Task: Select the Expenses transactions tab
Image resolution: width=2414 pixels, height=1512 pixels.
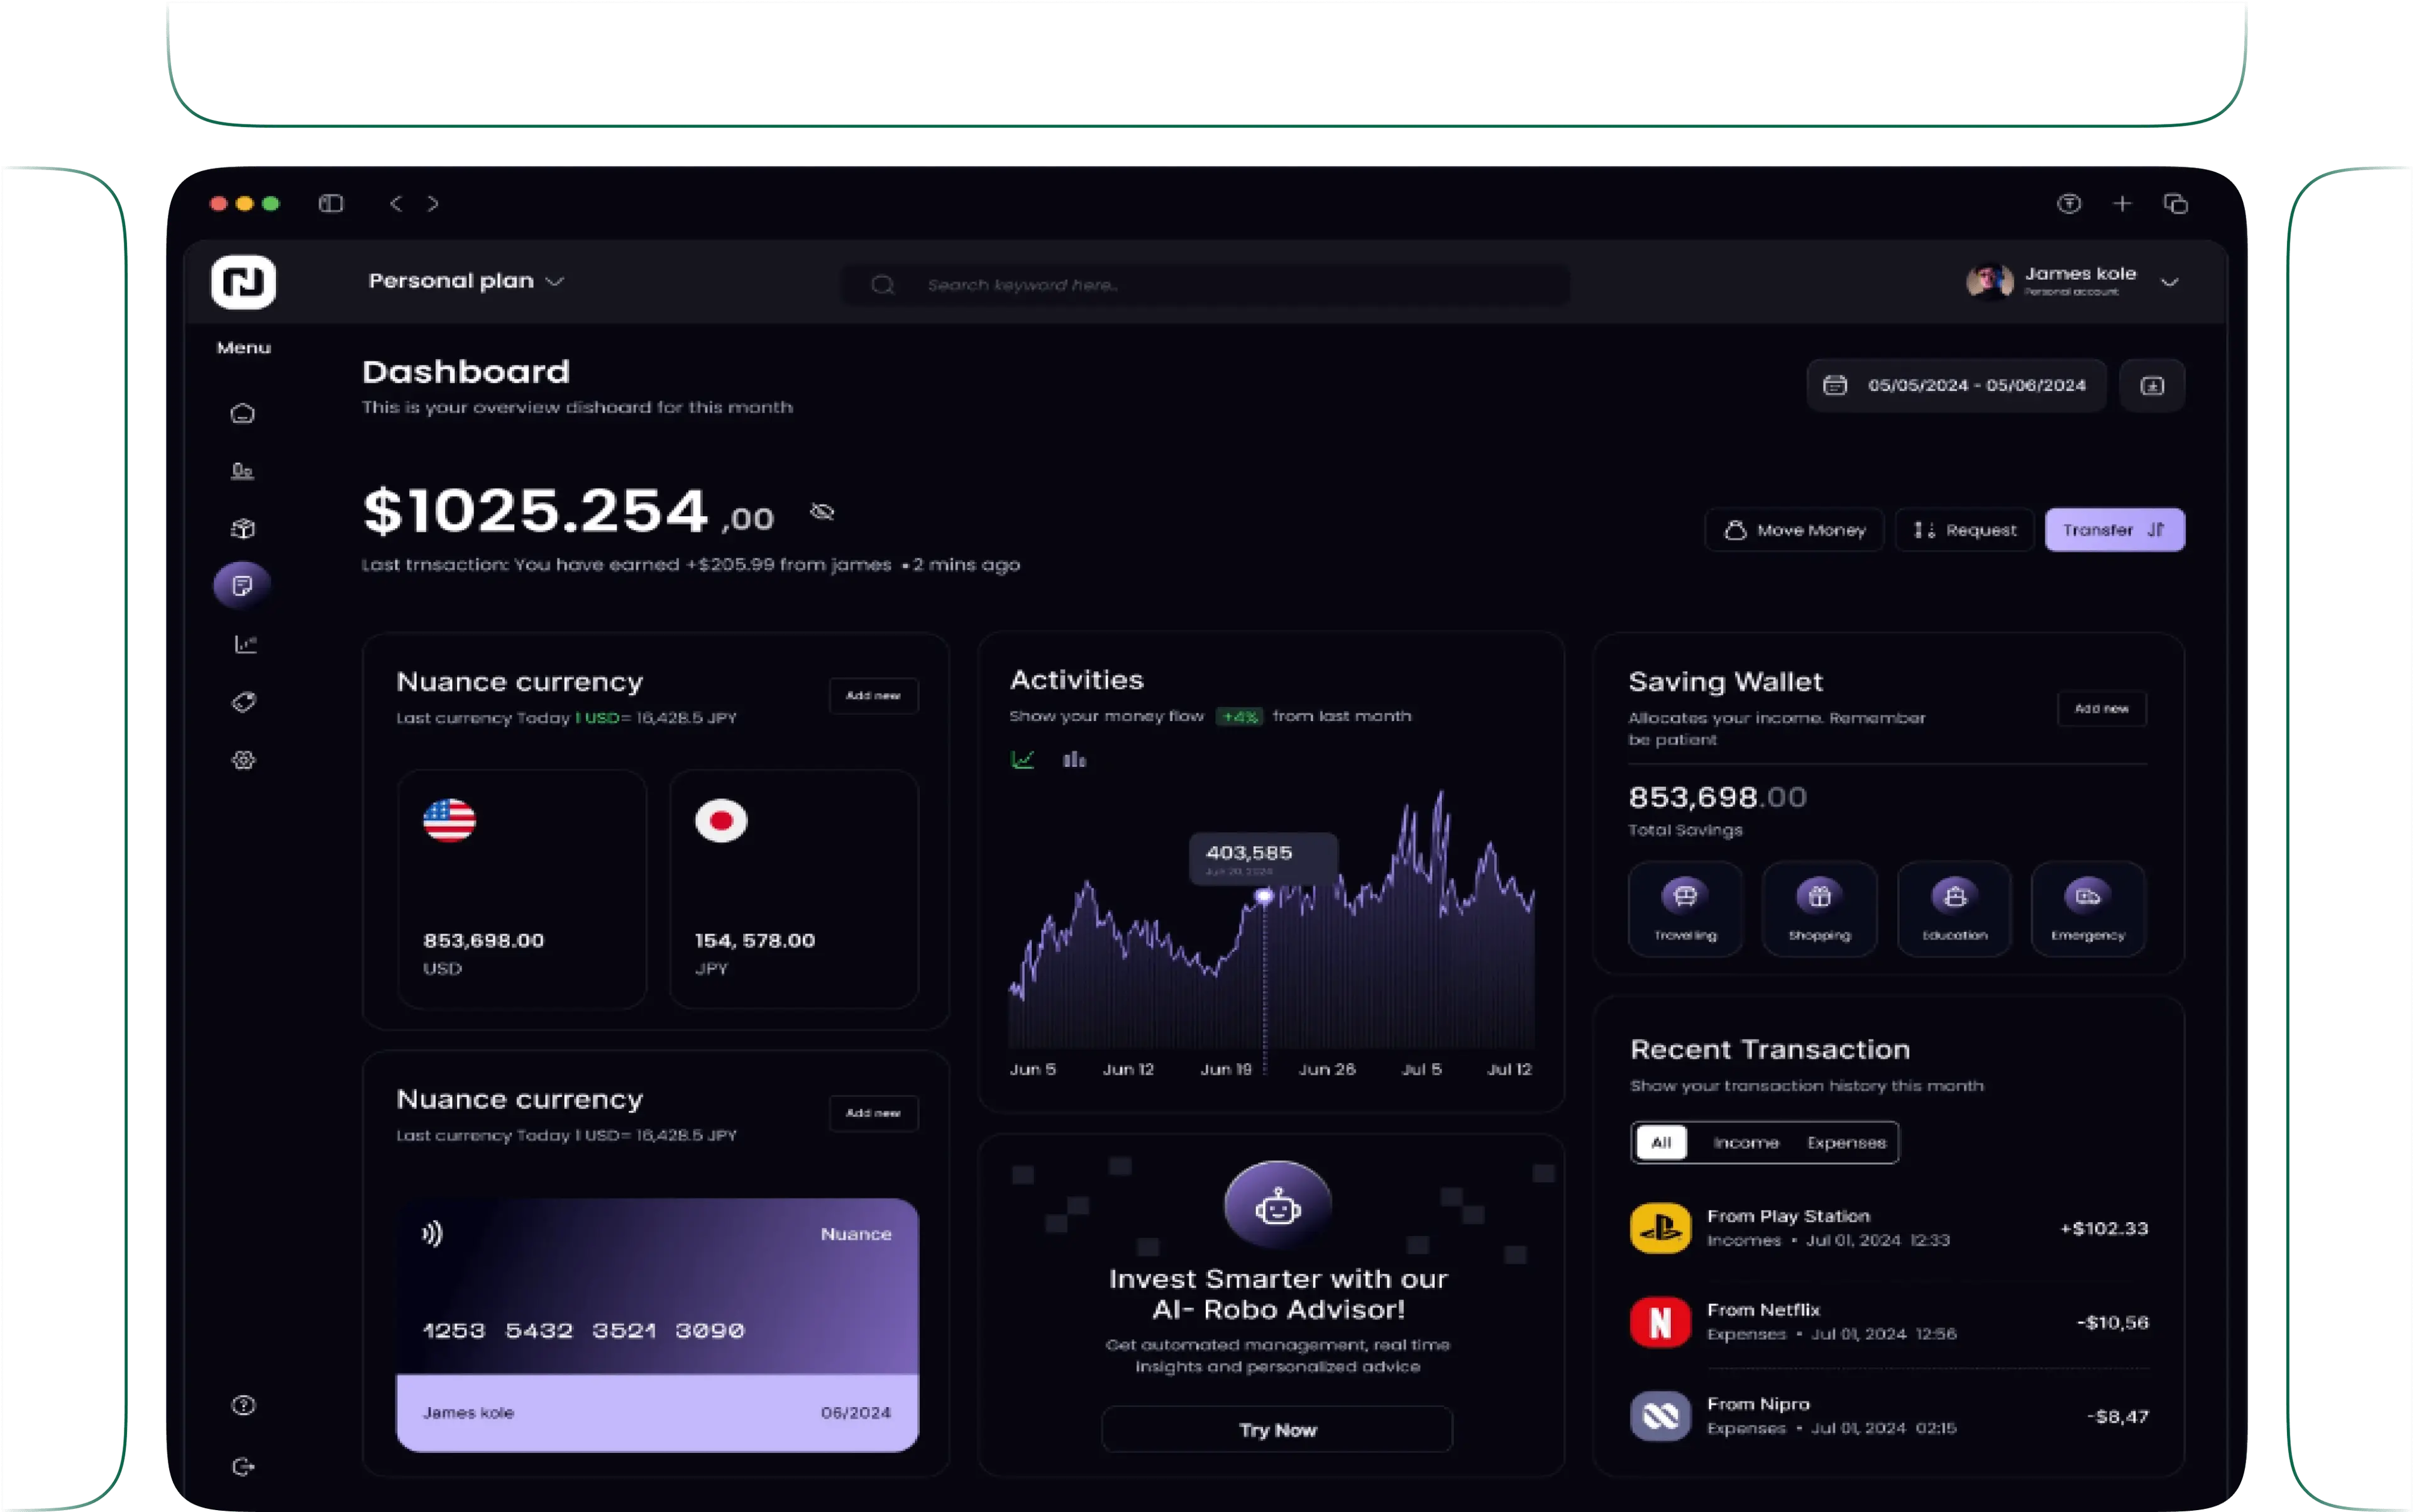Action: (x=1846, y=1142)
